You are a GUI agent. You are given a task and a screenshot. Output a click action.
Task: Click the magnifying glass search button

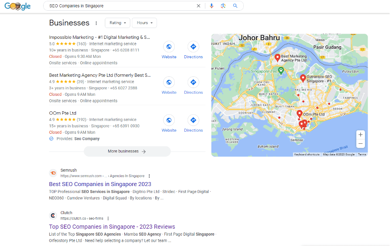tap(235, 6)
